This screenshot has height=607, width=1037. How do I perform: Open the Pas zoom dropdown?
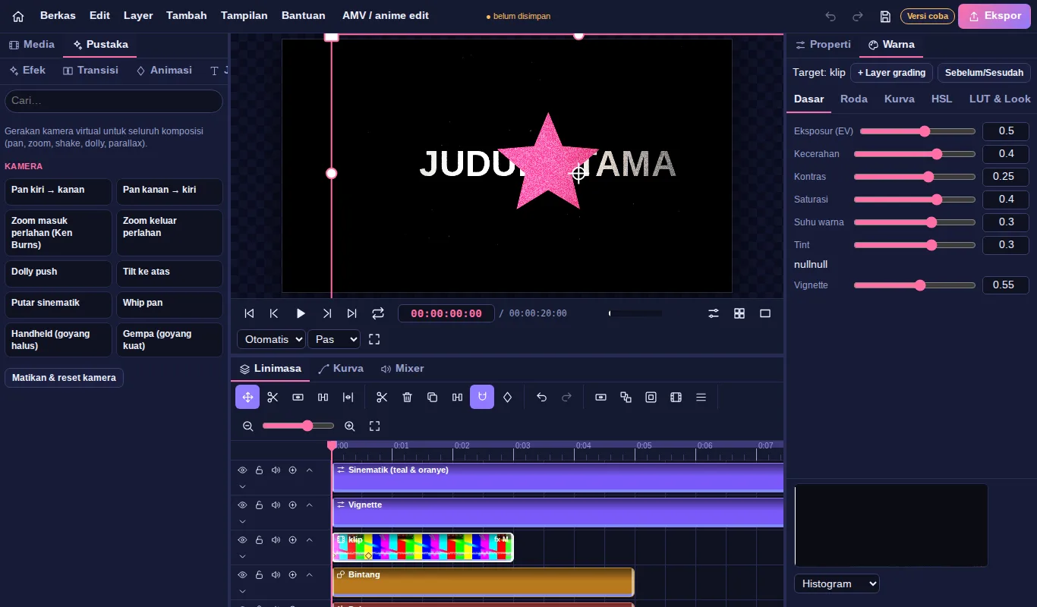[x=334, y=339]
